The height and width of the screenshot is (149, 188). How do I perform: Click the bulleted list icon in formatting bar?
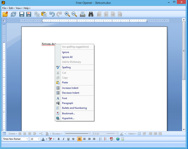(100, 139)
